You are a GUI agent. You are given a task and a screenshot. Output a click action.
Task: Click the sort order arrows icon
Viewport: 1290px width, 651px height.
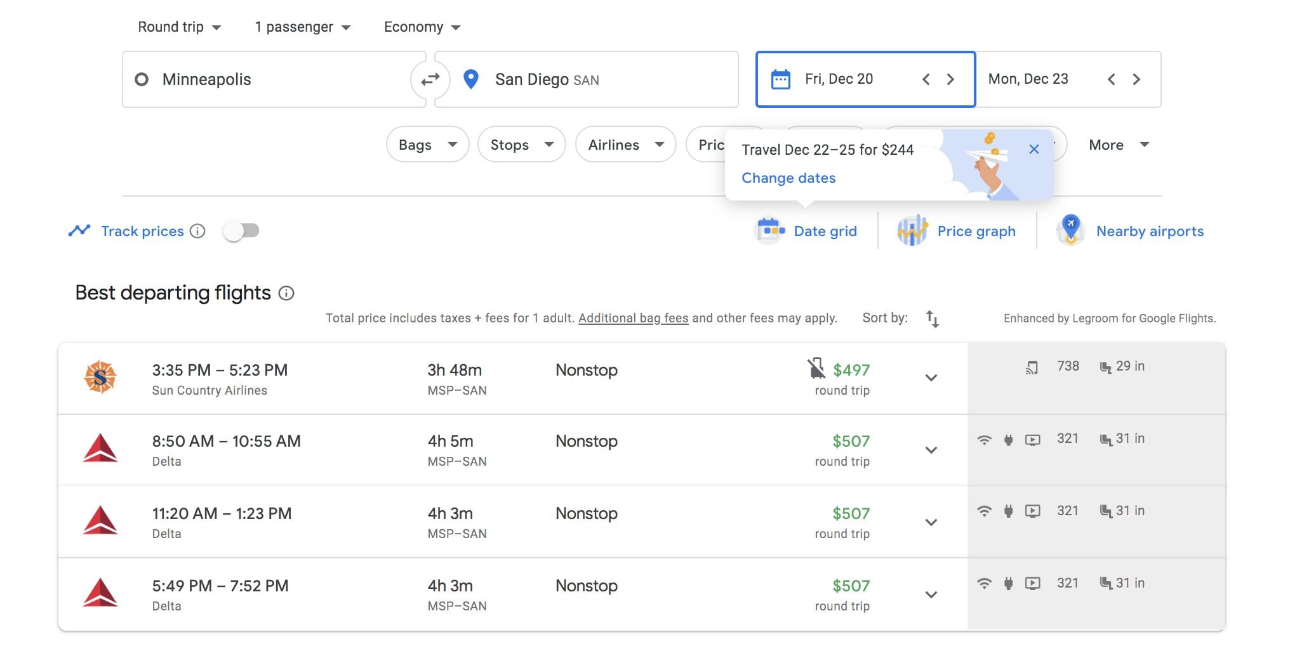pos(932,319)
